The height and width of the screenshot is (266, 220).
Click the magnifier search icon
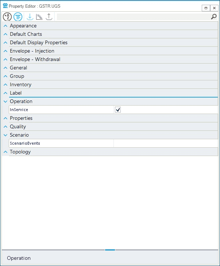(214, 17)
